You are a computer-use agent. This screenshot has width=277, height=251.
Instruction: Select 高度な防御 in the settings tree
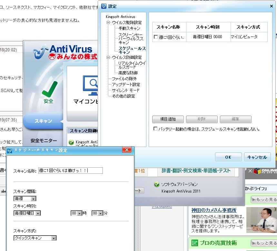pos(128,73)
